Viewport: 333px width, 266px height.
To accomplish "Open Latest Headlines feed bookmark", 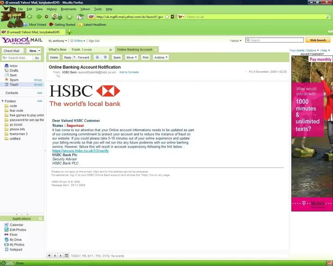I will tap(92, 25).
